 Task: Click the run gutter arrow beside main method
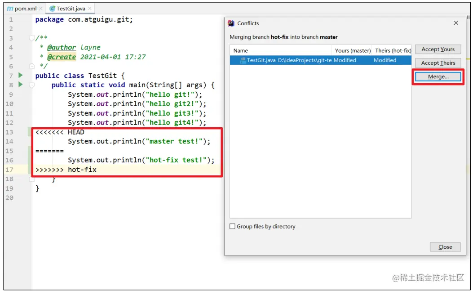pyautogui.click(x=21, y=84)
